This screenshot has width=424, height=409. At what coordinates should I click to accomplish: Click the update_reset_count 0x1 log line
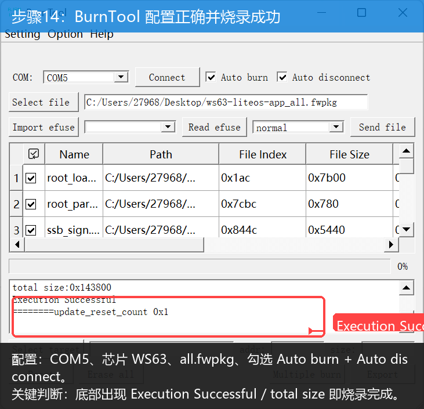[90, 312]
